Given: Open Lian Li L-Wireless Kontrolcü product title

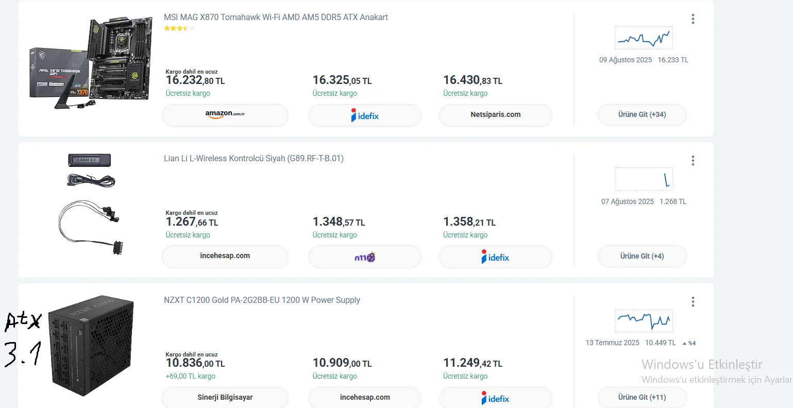Looking at the screenshot, I should point(254,159).
